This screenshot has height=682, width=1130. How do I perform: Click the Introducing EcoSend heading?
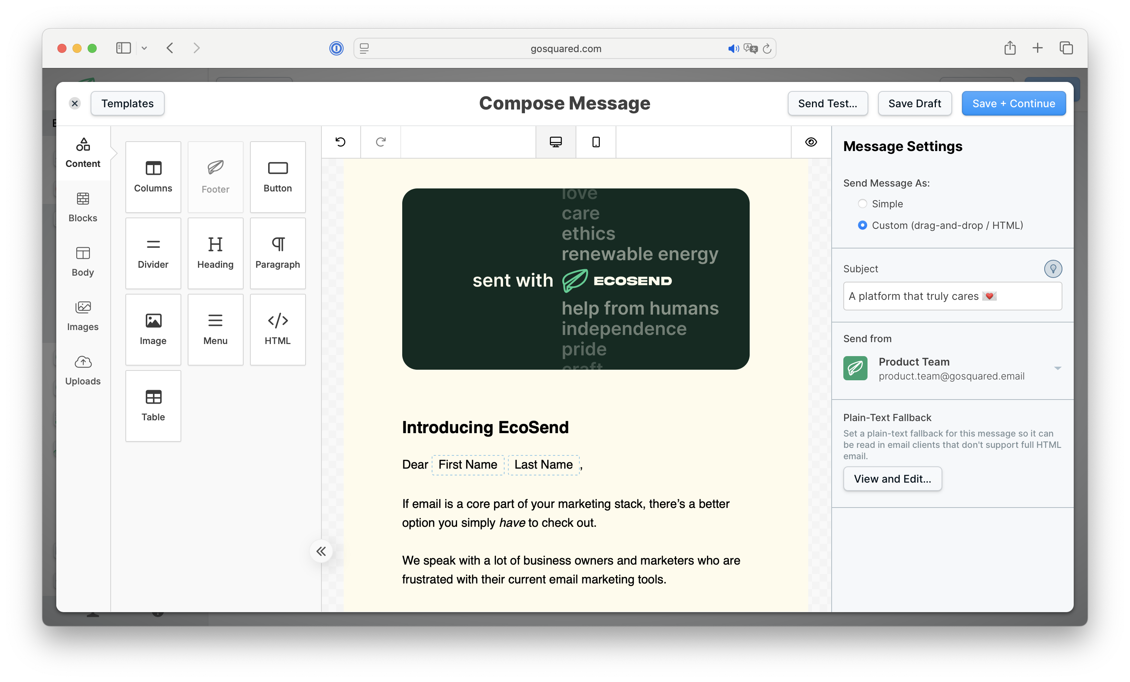coord(485,427)
